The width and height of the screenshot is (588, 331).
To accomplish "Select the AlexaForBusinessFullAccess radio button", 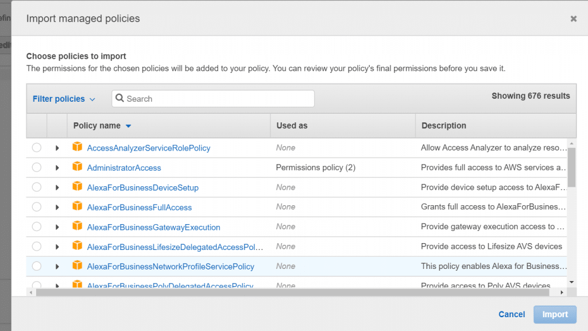I will (x=37, y=207).
